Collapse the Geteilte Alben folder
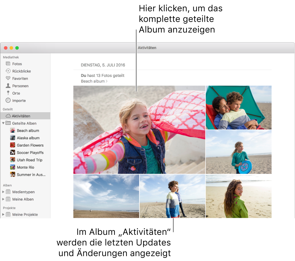This screenshot has width=295, height=261. point(3,123)
